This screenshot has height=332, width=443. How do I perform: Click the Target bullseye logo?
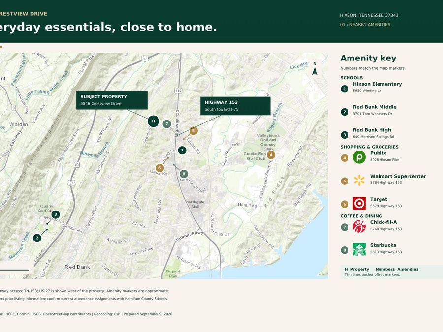pyautogui.click(x=359, y=203)
